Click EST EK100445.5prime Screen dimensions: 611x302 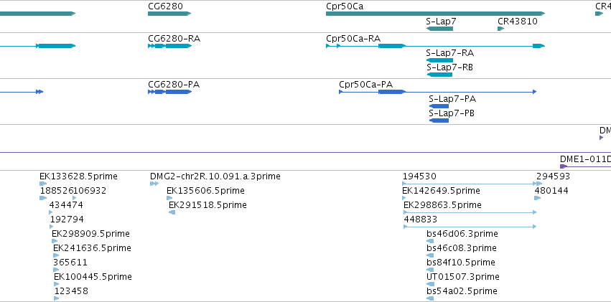point(57,284)
